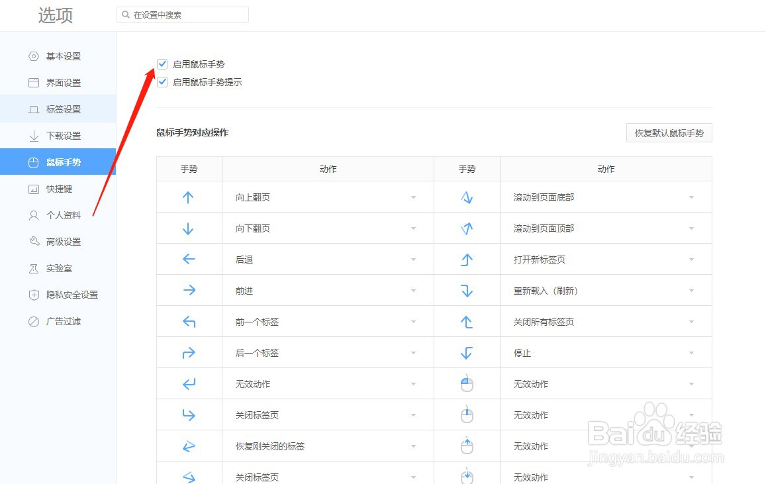Viewport: 766px width, 484px height.
Task: Click the search magnifier icon
Action: click(x=125, y=13)
